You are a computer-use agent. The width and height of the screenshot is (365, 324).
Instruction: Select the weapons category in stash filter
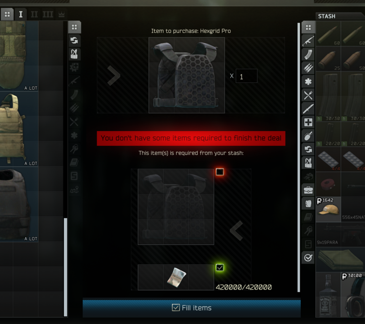click(308, 41)
